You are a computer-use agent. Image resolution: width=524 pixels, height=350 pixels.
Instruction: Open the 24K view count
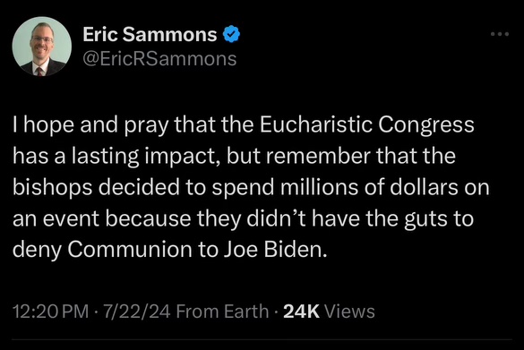click(302, 312)
